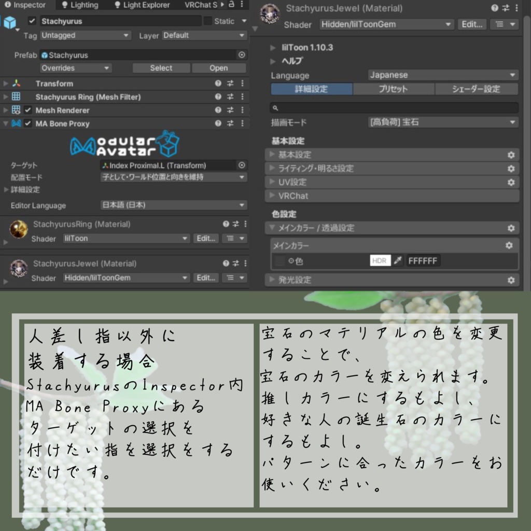Click Edit... for StachyurusRing shader
Image resolution: width=531 pixels, height=531 pixels.
tap(206, 239)
